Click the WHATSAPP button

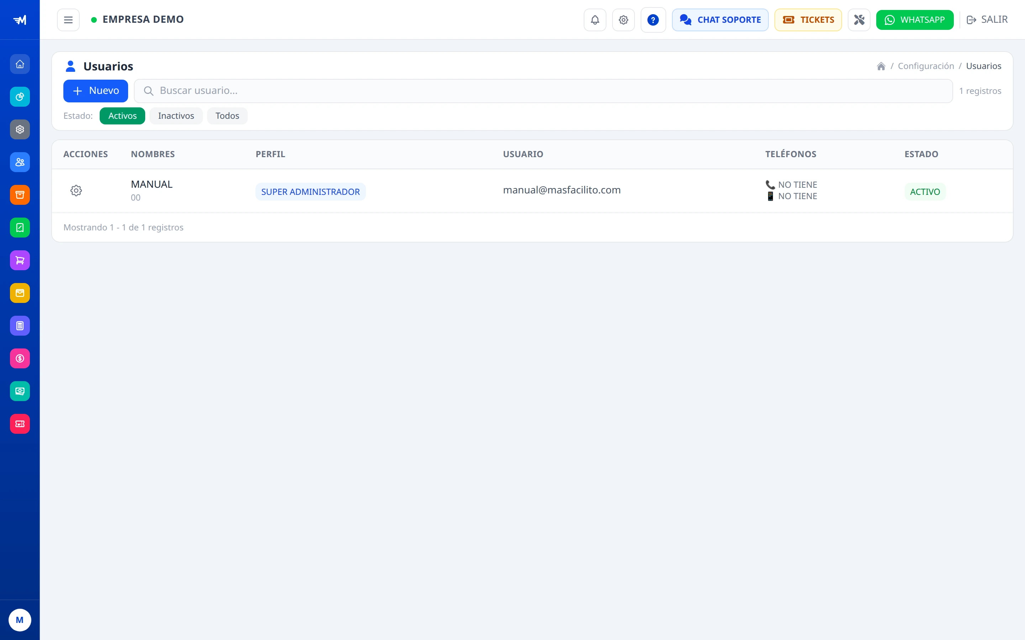914,20
